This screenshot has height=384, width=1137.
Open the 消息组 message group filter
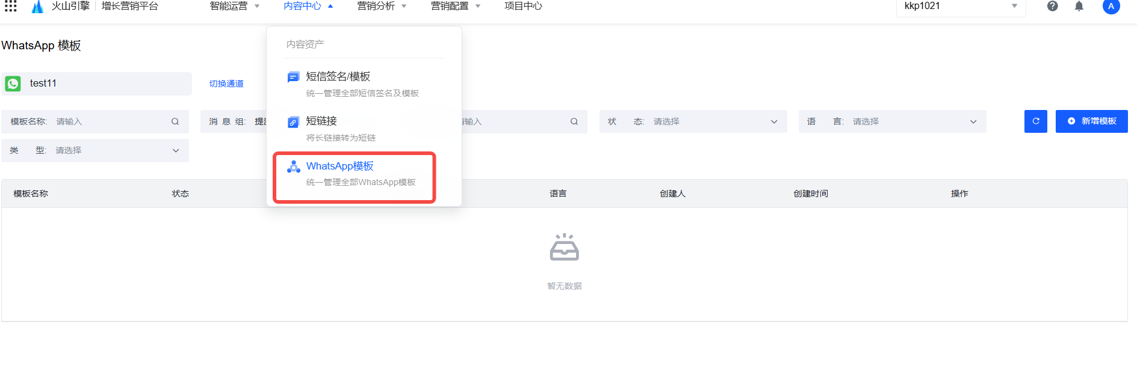pyautogui.click(x=234, y=121)
